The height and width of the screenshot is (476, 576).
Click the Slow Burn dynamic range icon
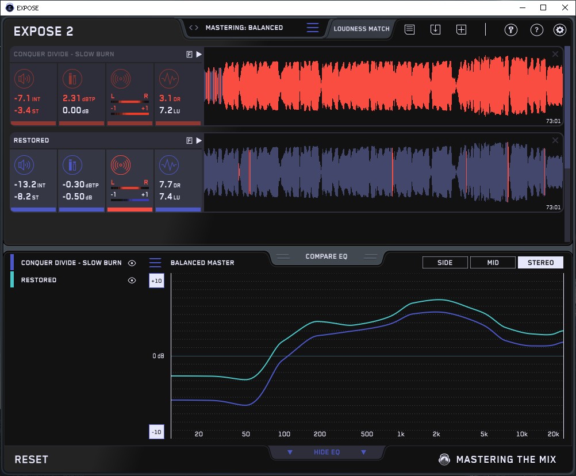click(169, 79)
